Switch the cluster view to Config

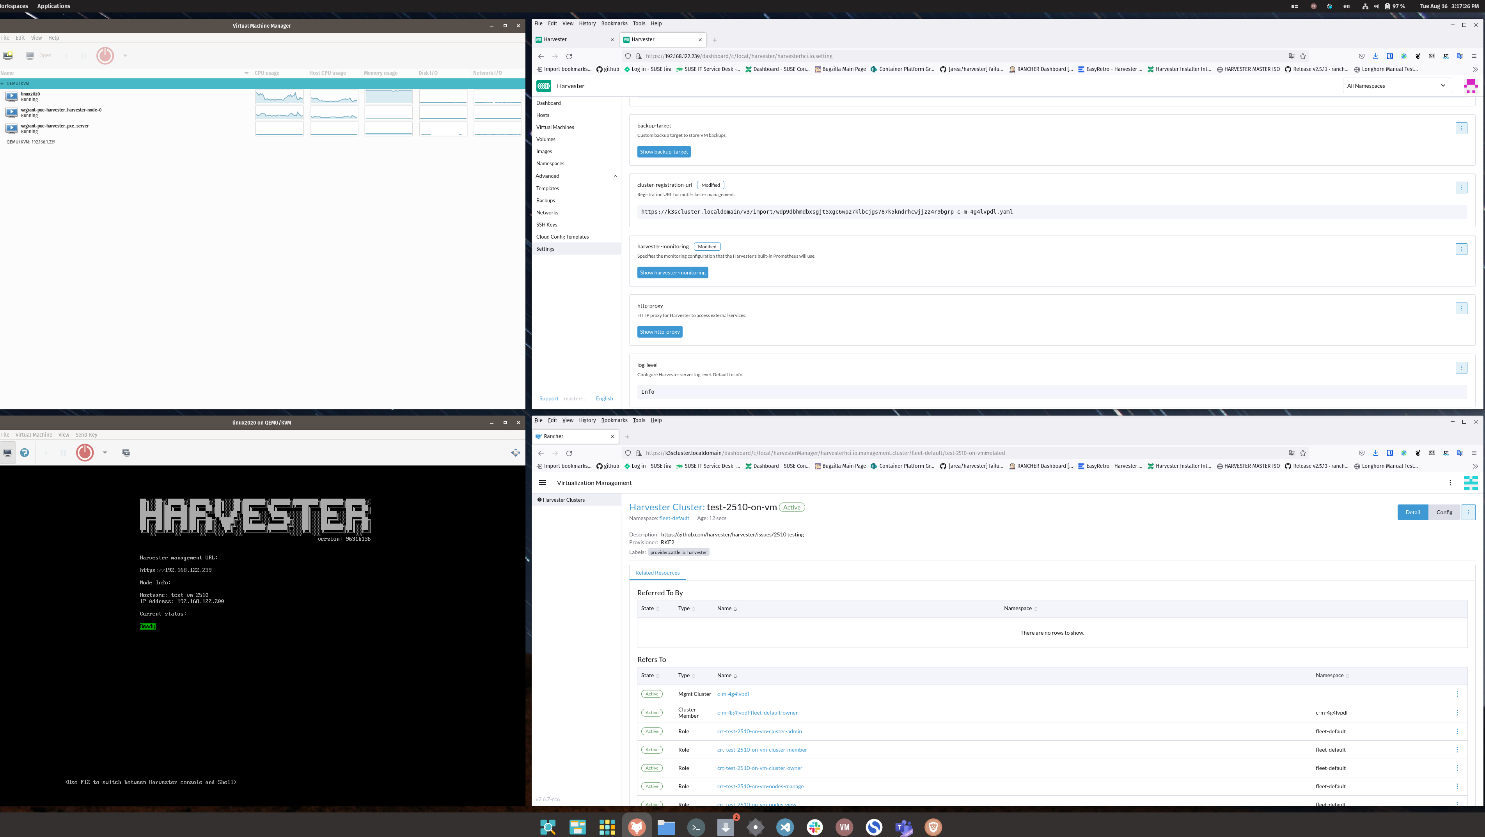click(1444, 512)
